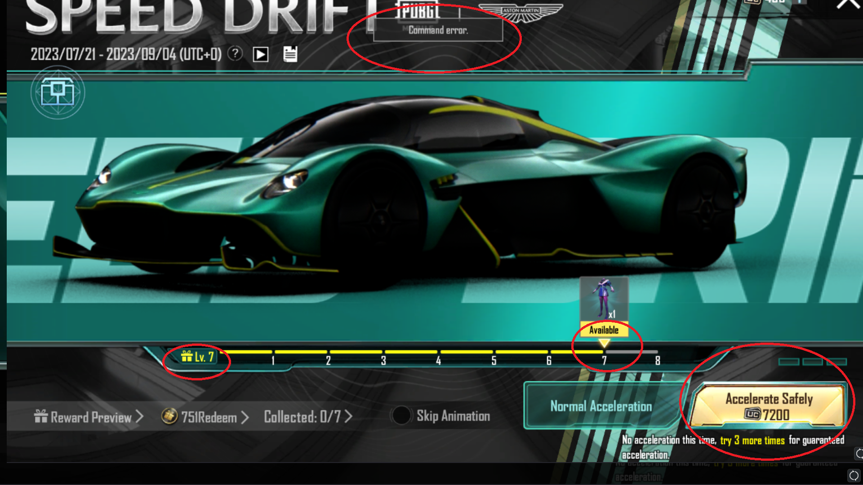Claim the Available level 7 reward
This screenshot has width=863, height=485.
(604, 330)
